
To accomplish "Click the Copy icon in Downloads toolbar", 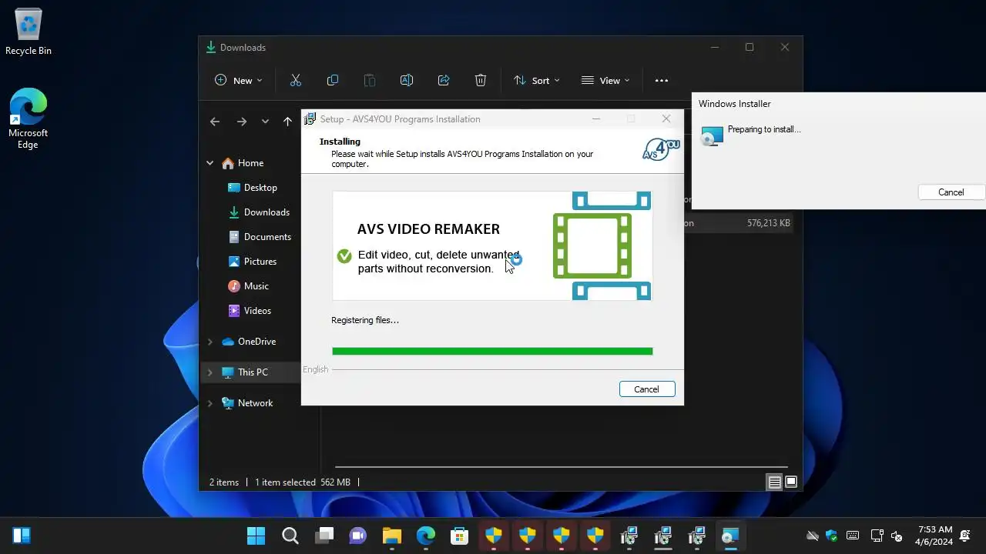I will [333, 80].
